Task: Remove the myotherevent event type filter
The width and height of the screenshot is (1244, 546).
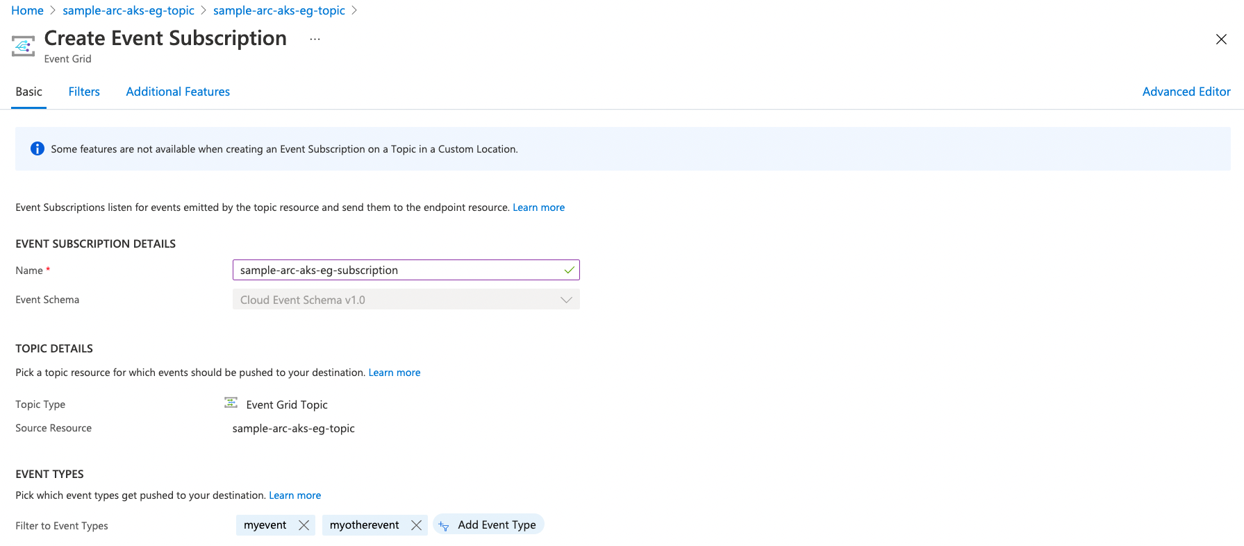Action: tap(416, 525)
